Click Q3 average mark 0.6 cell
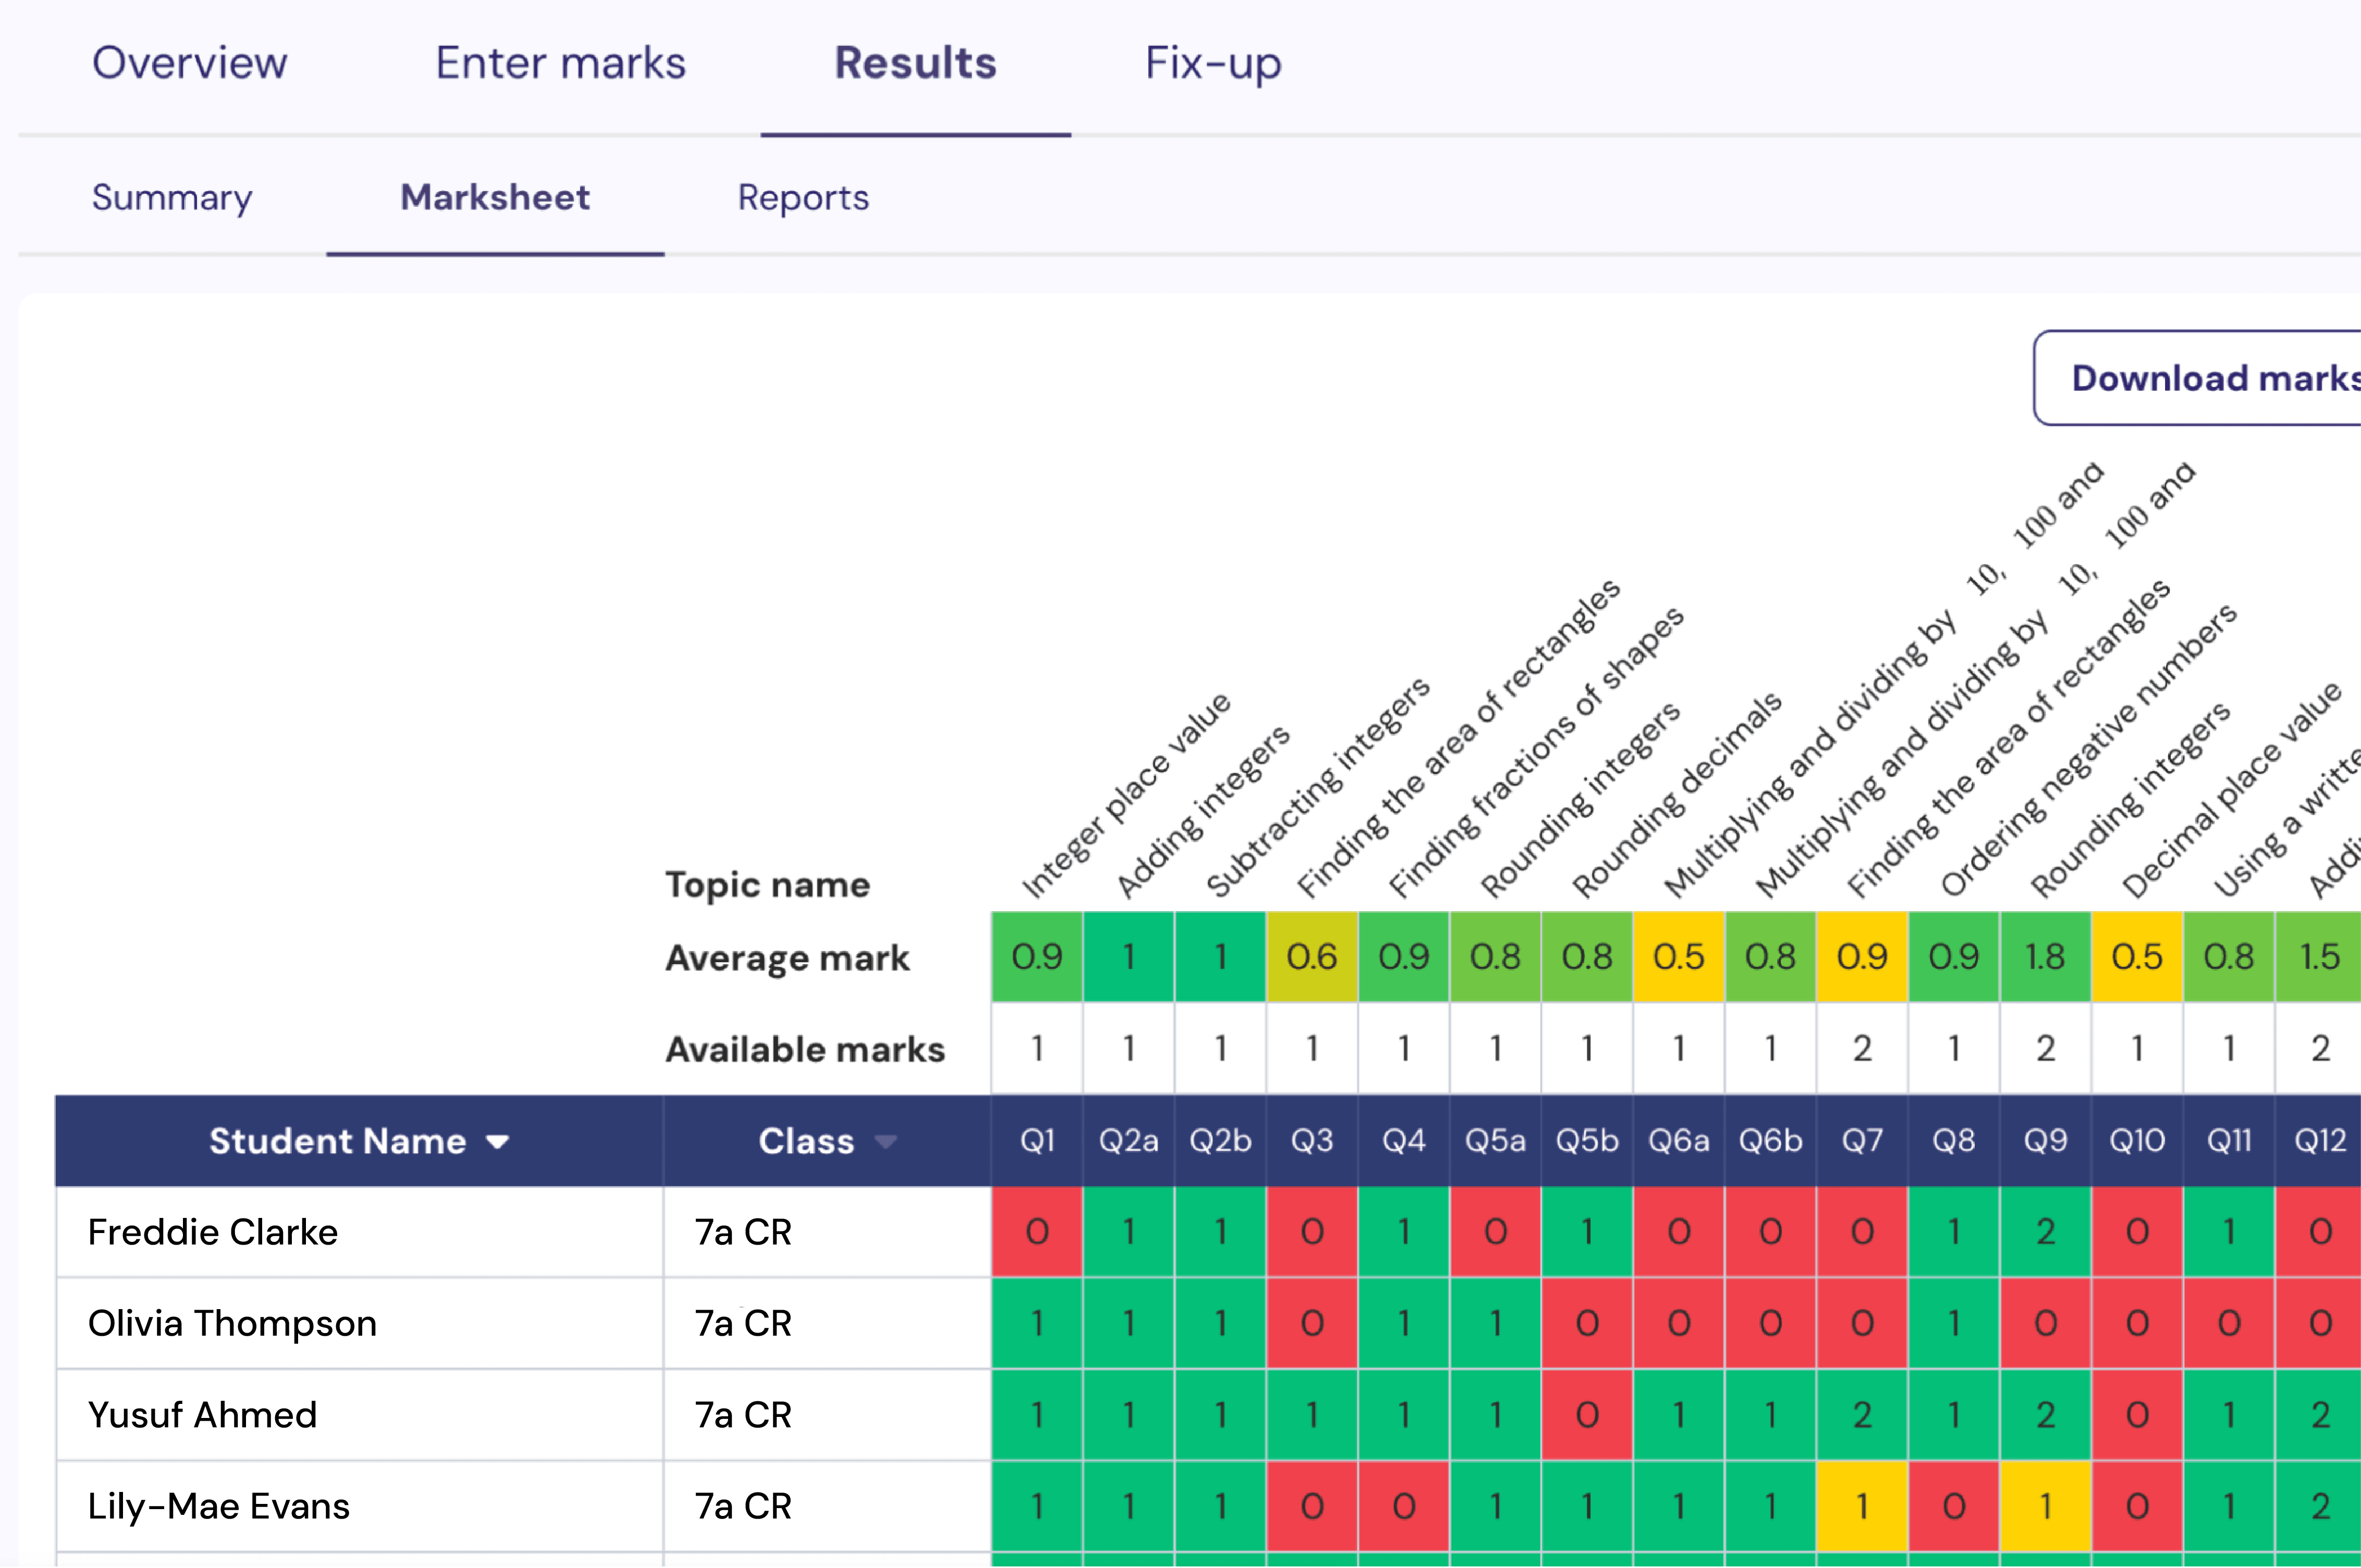Screen dimensions: 2361x1568 (1311, 957)
